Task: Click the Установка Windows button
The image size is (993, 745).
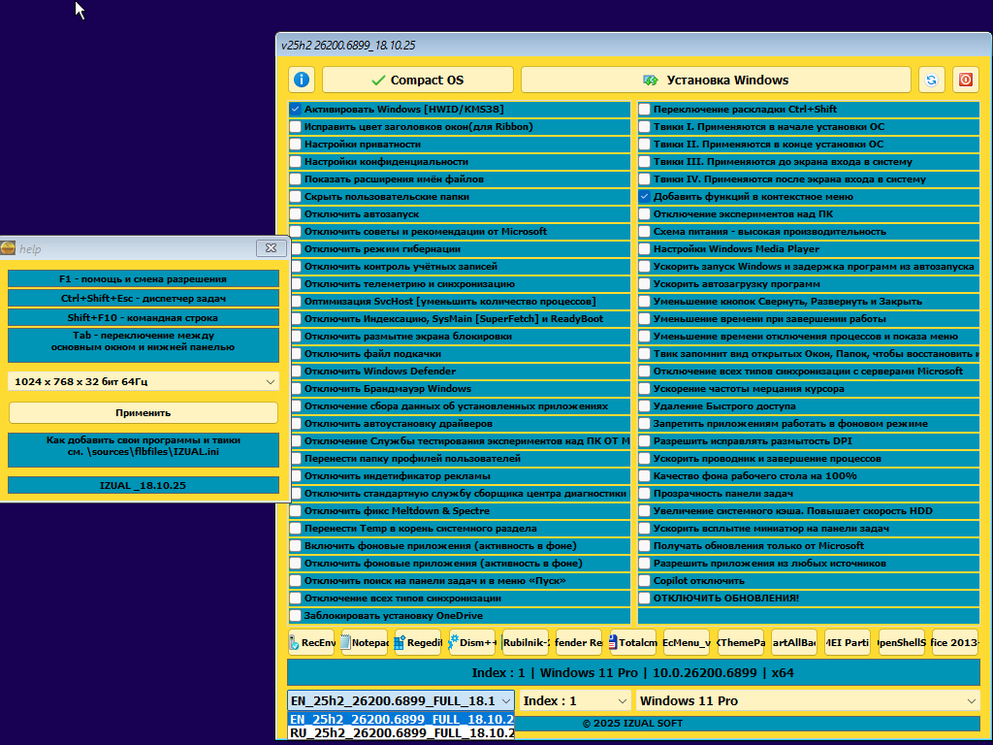Action: pyautogui.click(x=716, y=80)
